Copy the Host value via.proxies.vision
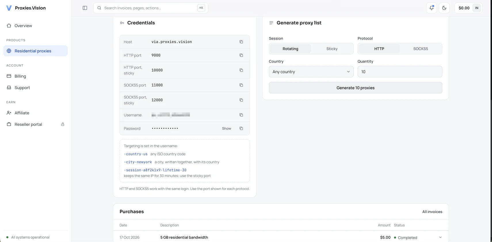Image resolution: width=492 pixels, height=242 pixels. tap(241, 42)
